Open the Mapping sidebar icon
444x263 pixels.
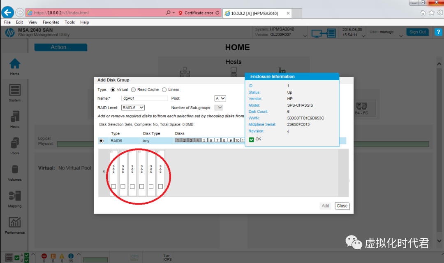(15, 196)
